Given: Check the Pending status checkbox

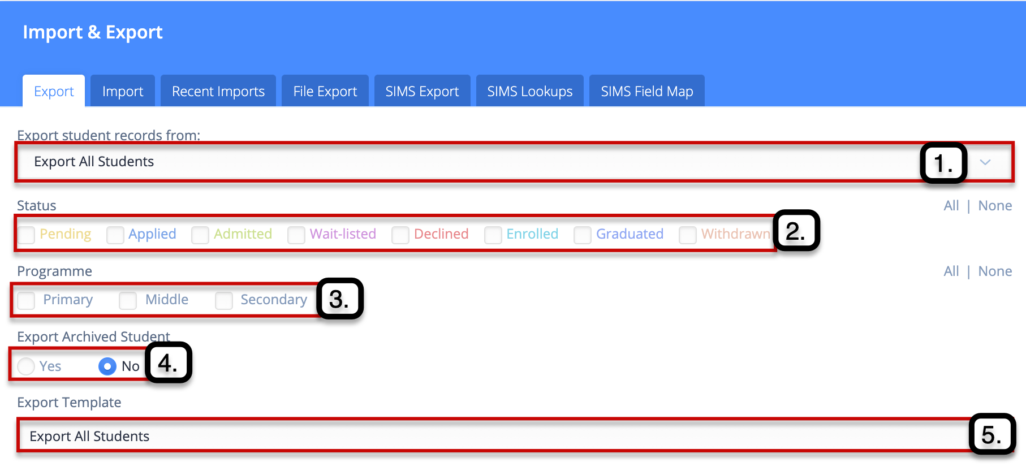Looking at the screenshot, I should [x=27, y=235].
